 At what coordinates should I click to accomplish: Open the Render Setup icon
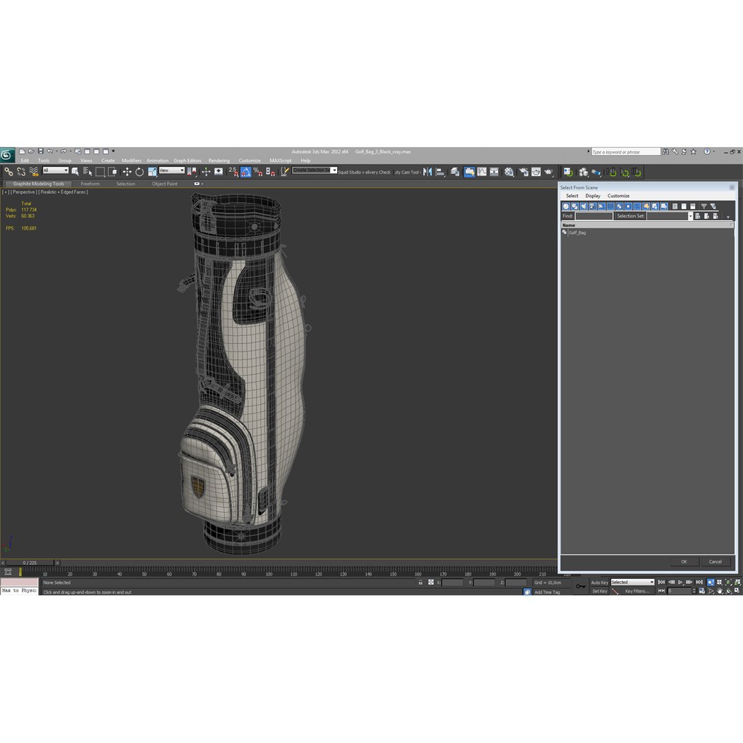(524, 172)
